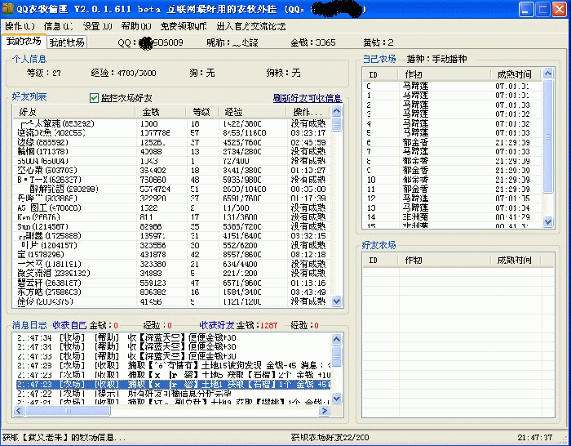Viewport: 571px width, 446px height.
Task: Open the 操作(L) menu
Action: tap(20, 26)
